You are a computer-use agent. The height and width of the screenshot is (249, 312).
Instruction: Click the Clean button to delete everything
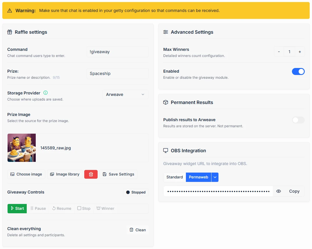click(137, 230)
